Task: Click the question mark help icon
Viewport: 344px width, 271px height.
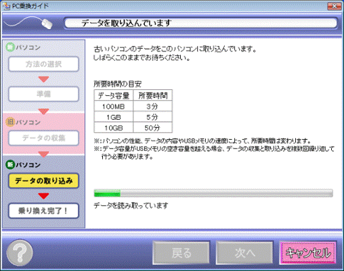Action: (20, 253)
